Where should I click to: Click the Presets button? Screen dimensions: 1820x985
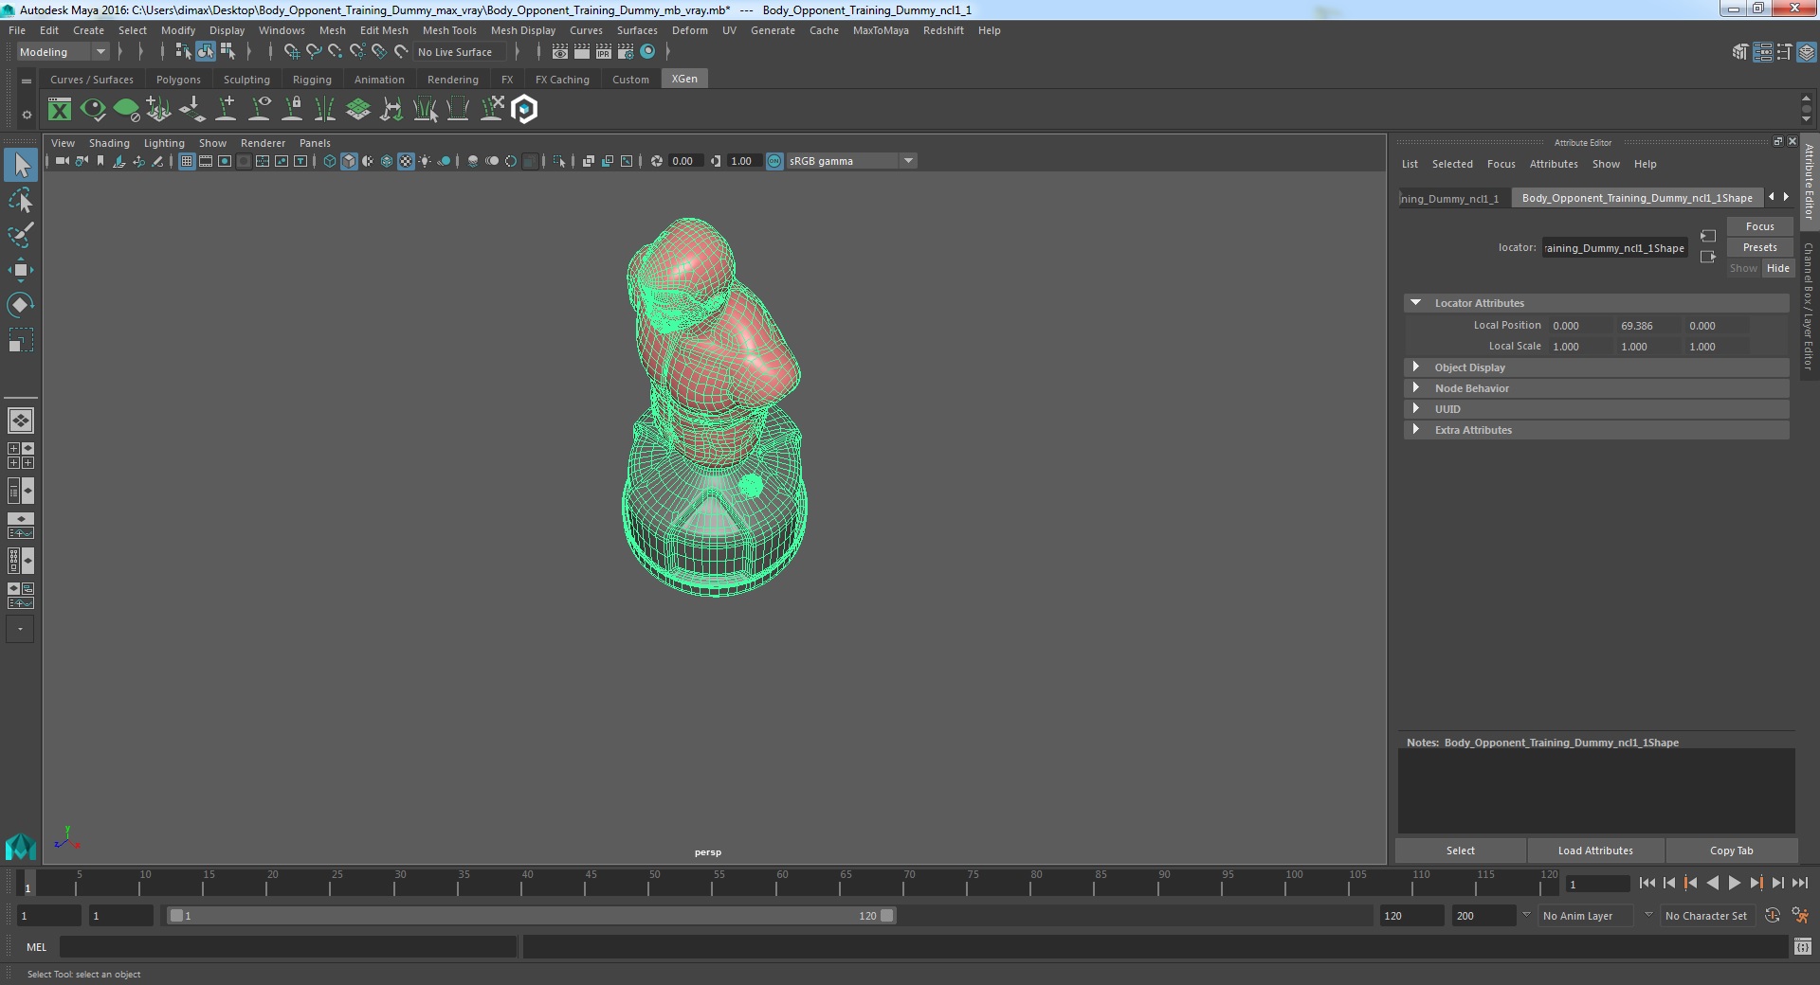[1759, 247]
